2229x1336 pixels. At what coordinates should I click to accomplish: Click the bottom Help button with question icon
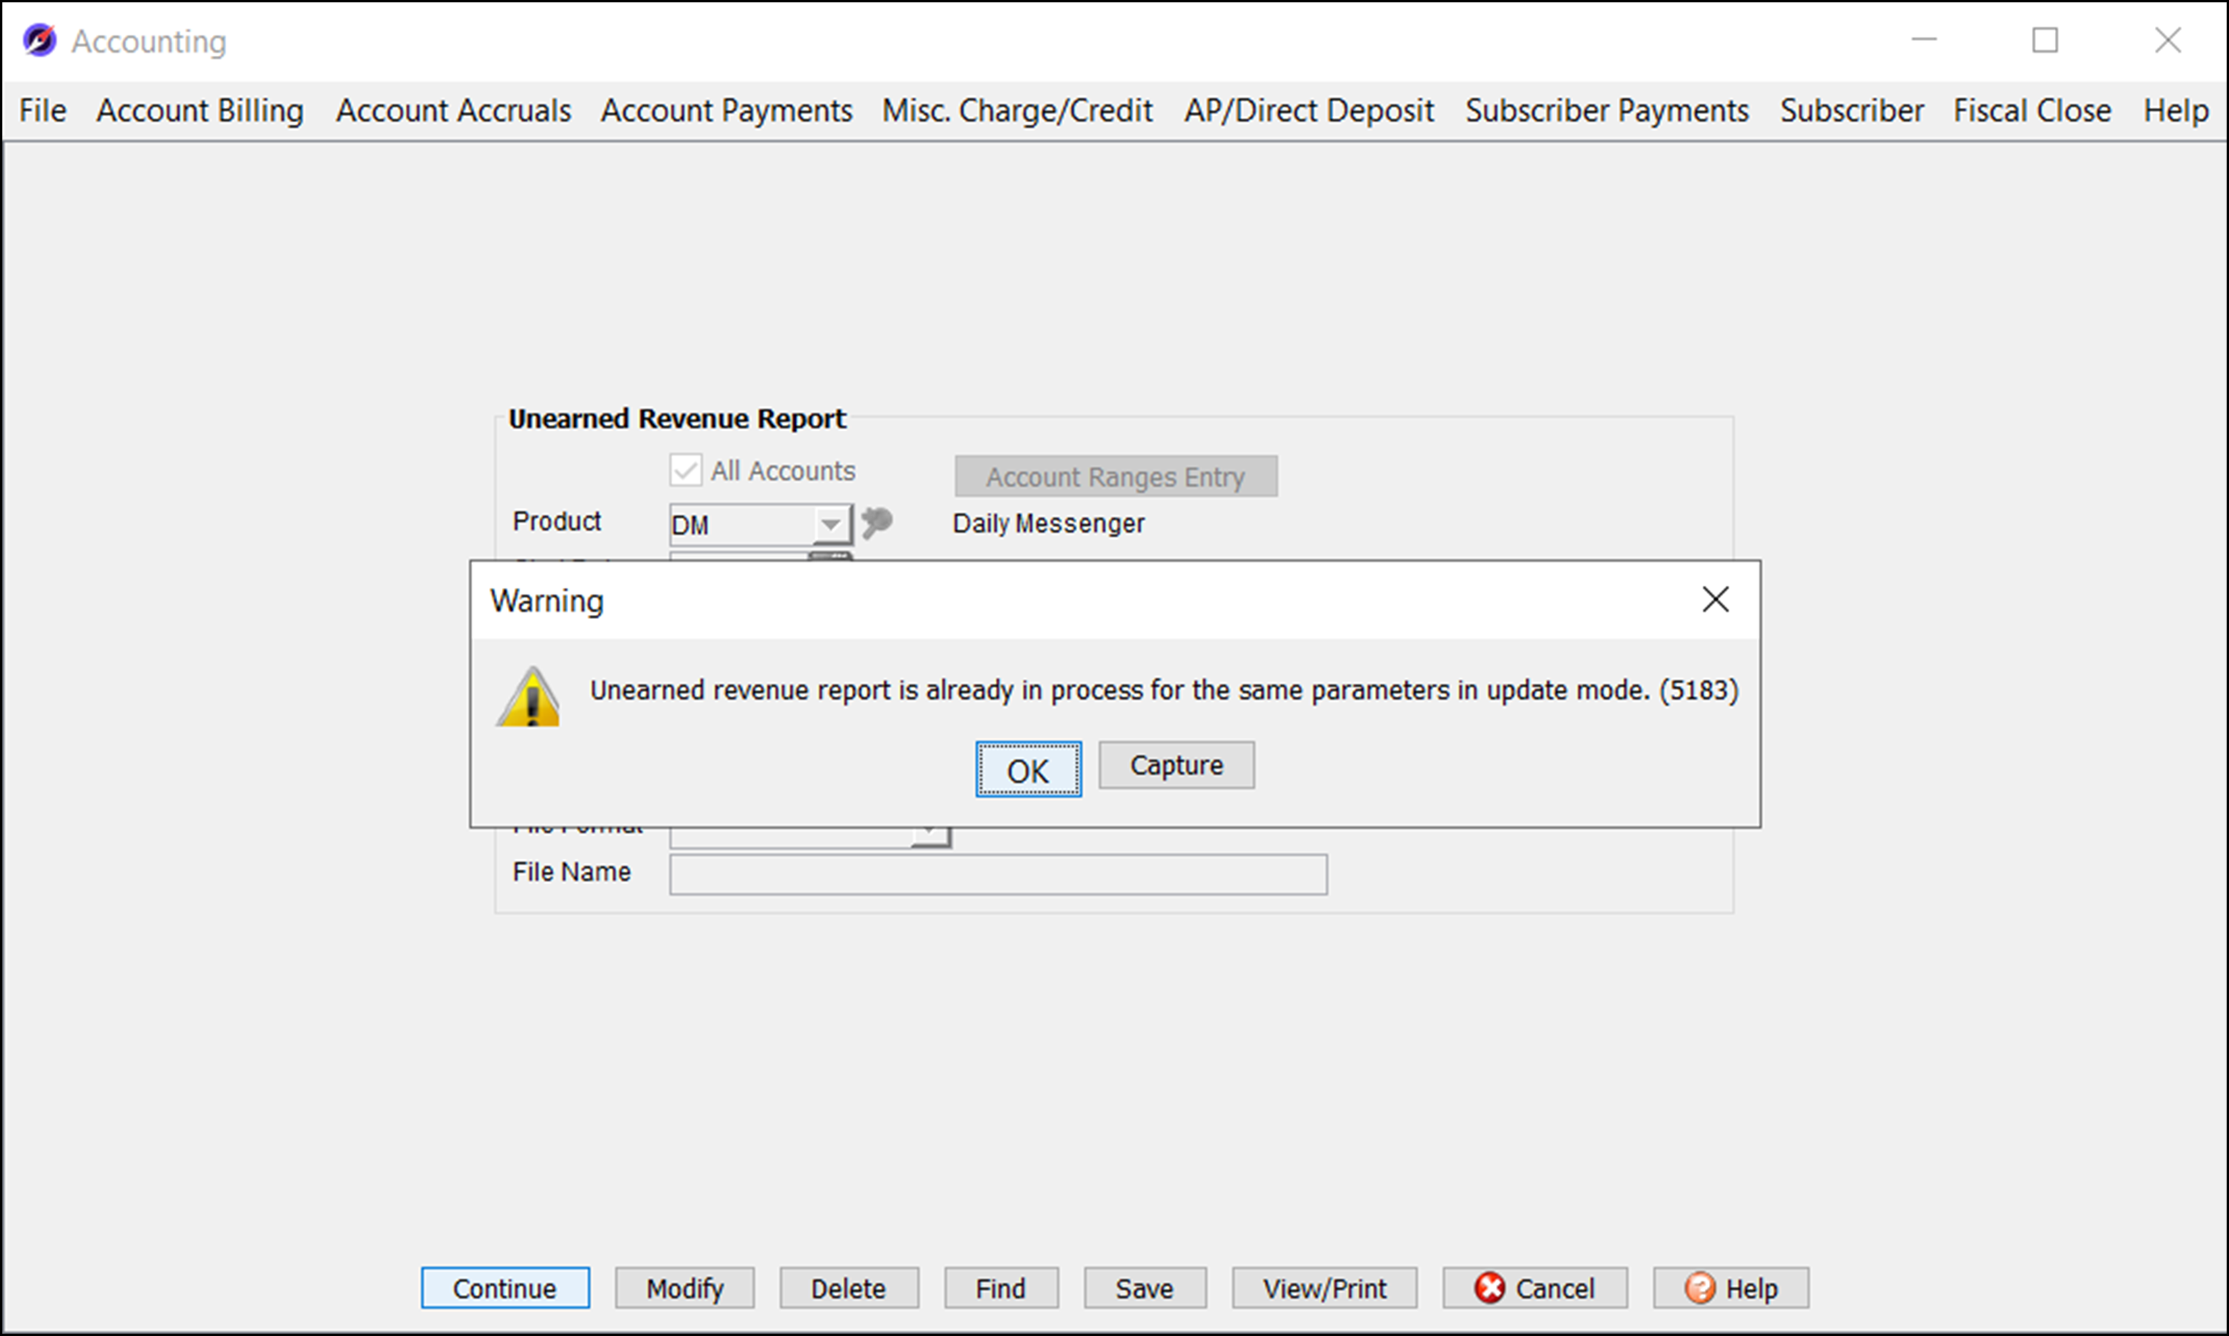(x=1729, y=1288)
